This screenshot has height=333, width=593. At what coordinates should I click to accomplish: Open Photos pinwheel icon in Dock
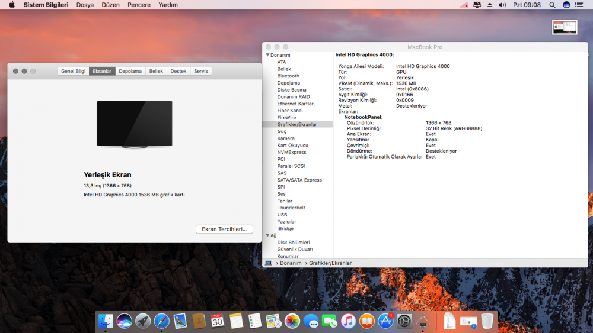pyautogui.click(x=292, y=321)
